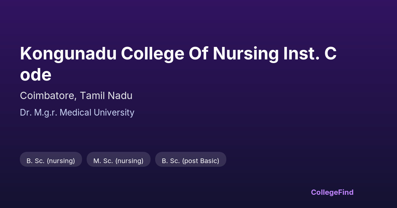This screenshot has height=208, width=397.
Task: Click the word "Nursing" in the heading
Action: point(245,54)
